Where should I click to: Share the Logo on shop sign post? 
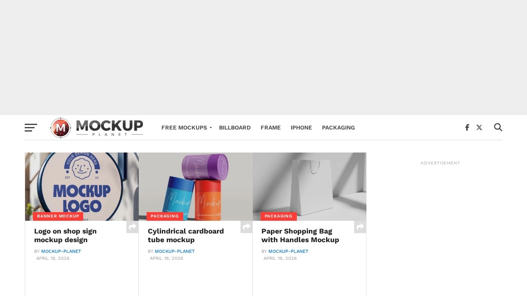[x=133, y=227]
